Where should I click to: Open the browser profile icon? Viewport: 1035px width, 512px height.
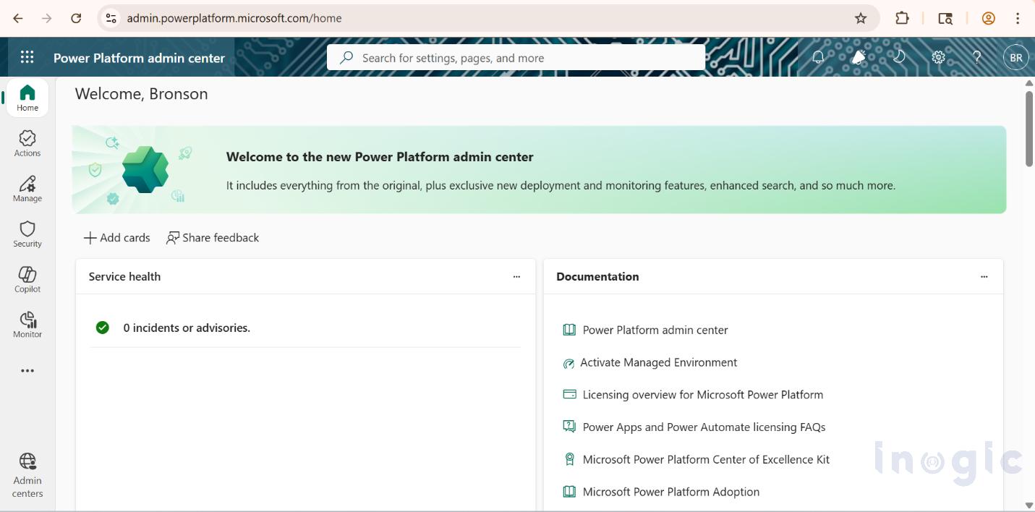989,18
